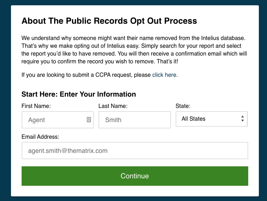This screenshot has height=201, width=267.
Task: Click the 'Email Address:' label
Action: pos(40,137)
